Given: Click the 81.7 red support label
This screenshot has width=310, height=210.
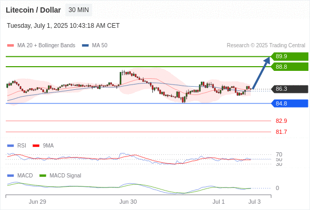Looking at the screenshot, I should point(281,132).
